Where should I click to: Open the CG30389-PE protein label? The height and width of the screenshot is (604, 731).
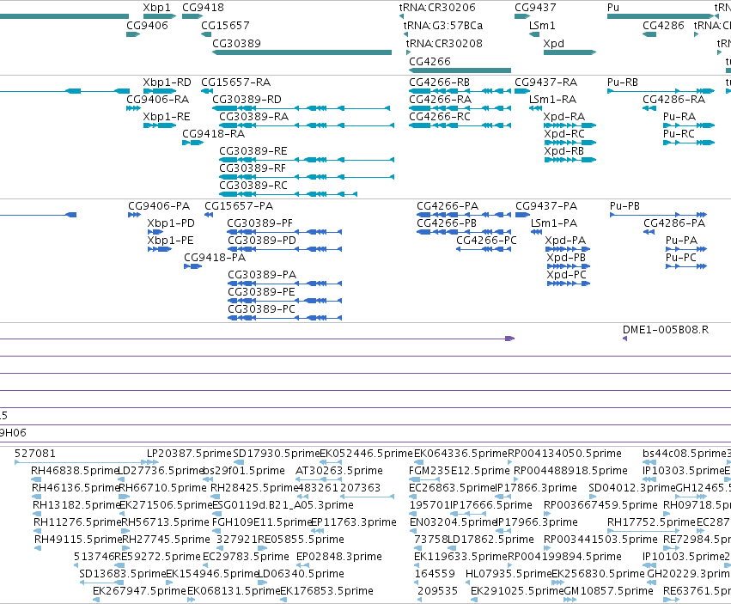261,292
